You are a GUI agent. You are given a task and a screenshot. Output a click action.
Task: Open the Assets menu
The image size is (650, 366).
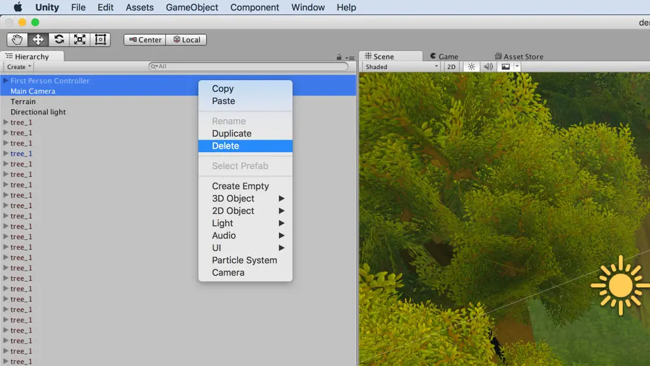click(140, 7)
